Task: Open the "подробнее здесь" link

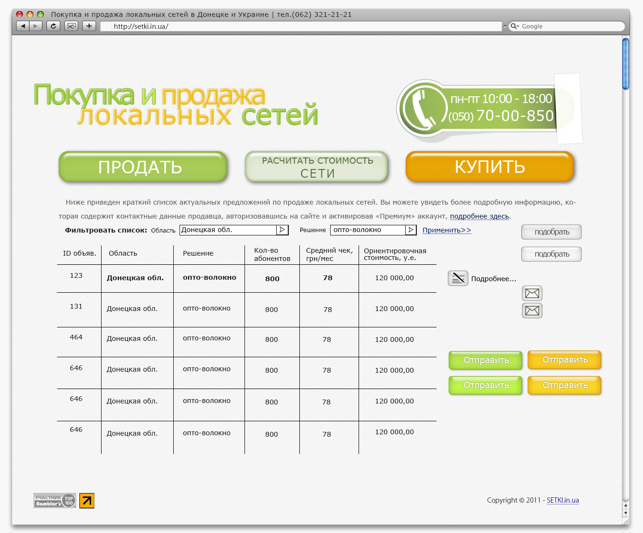Action: [479, 216]
